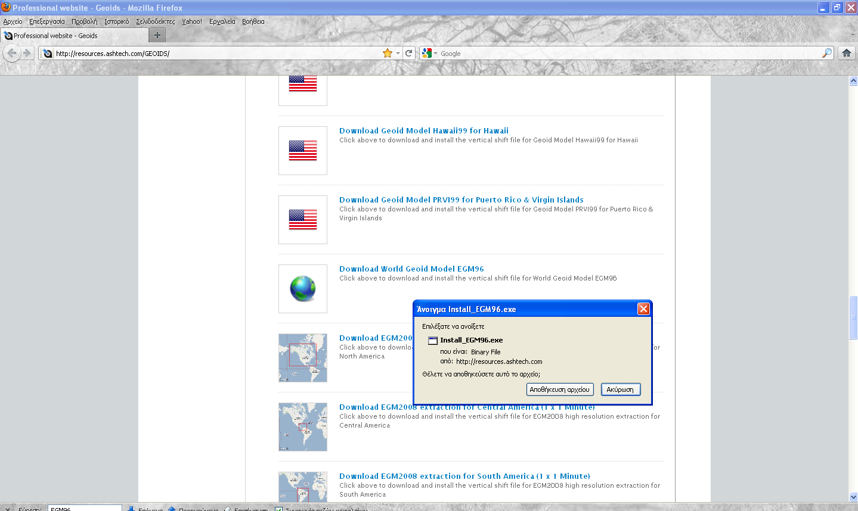Open Download Geoid Model Hawaii99 link
Image resolution: width=858 pixels, height=511 pixels.
pyautogui.click(x=424, y=130)
